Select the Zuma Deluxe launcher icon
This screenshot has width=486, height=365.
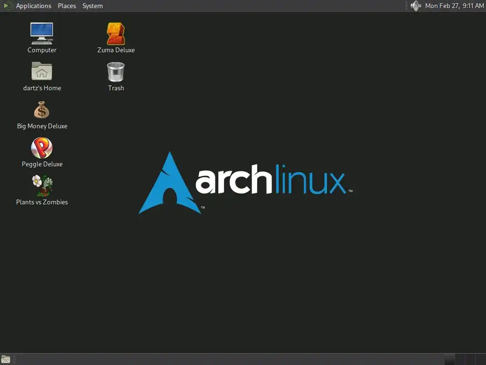pyautogui.click(x=116, y=34)
